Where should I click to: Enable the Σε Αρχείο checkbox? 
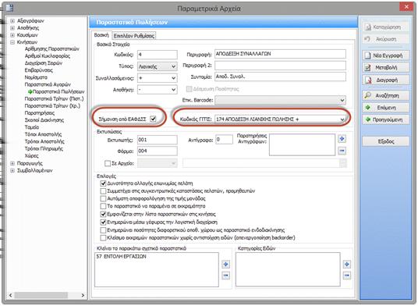point(108,163)
